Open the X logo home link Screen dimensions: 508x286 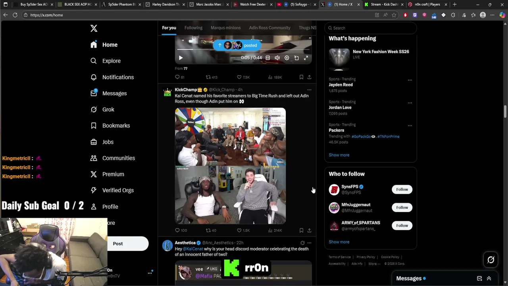click(94, 28)
